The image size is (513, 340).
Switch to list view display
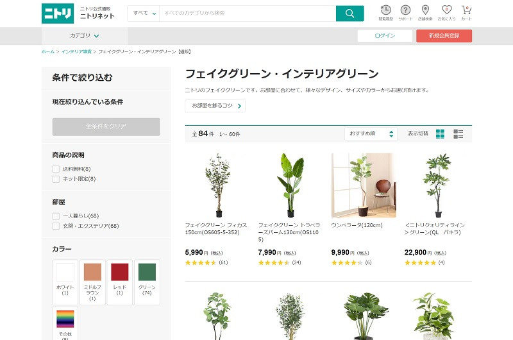(x=458, y=134)
